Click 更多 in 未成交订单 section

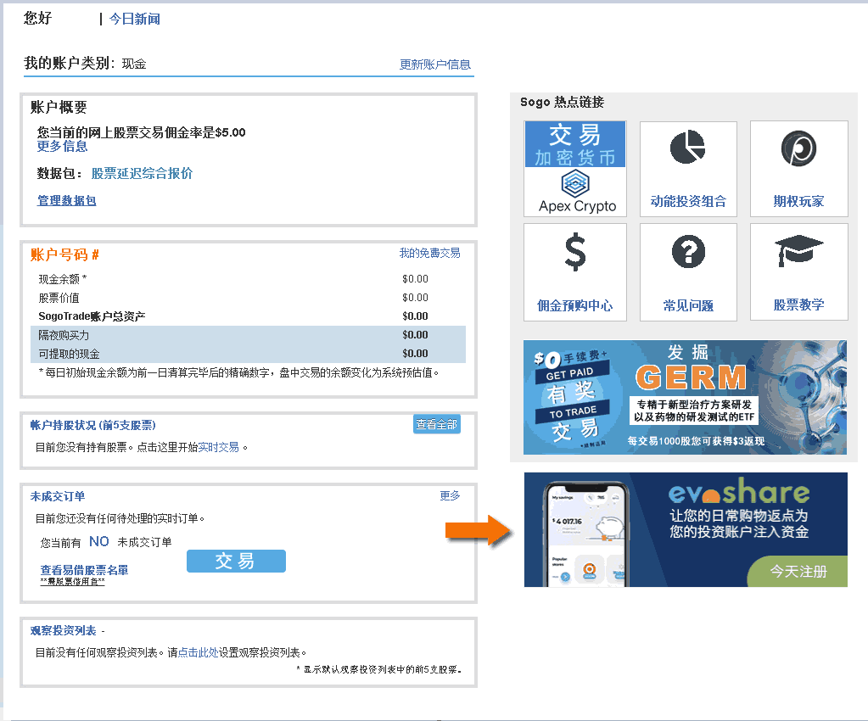(x=450, y=495)
